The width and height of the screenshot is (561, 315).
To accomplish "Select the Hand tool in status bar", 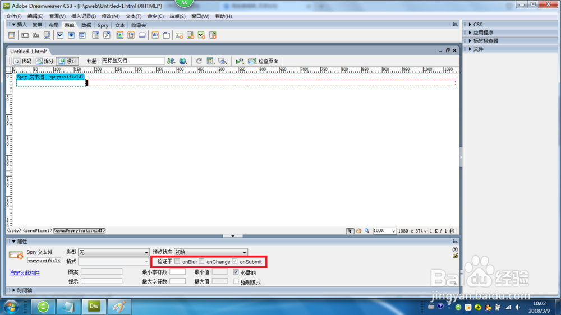I will 358,231.
